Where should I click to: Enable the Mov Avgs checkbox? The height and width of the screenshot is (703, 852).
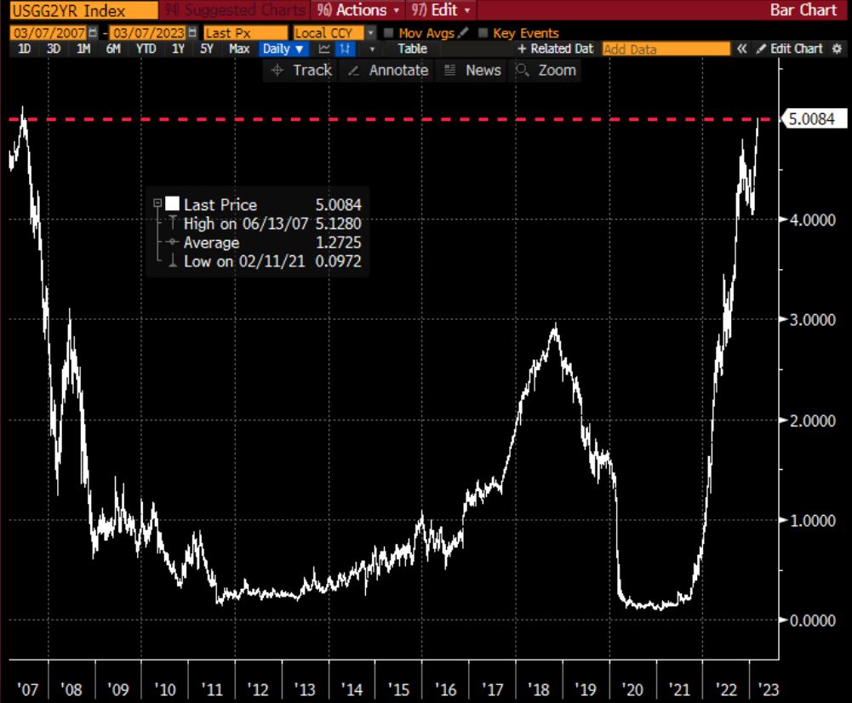click(388, 32)
